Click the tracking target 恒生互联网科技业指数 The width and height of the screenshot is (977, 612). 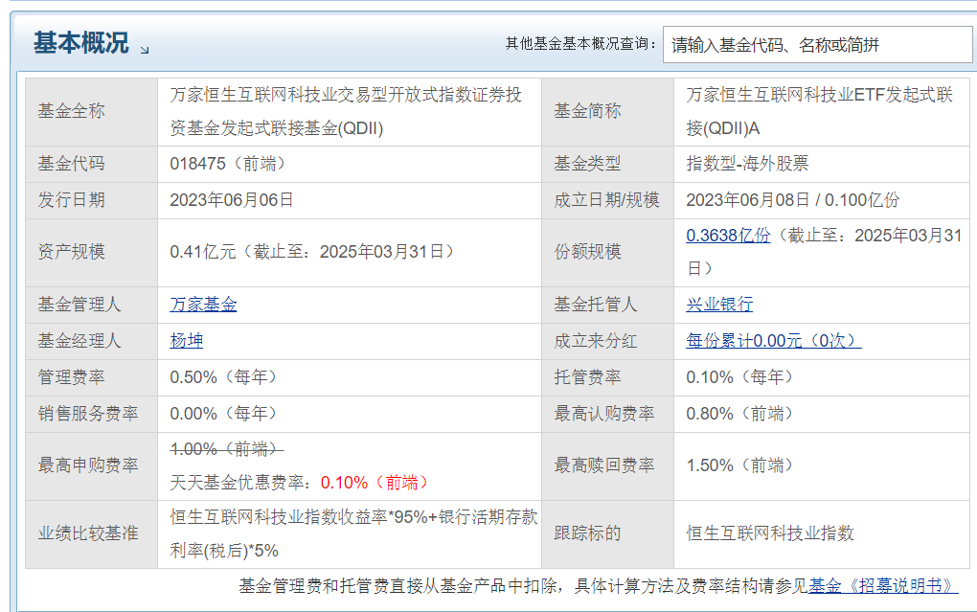pyautogui.click(x=770, y=533)
